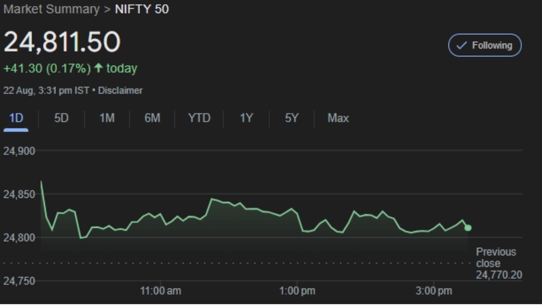Click the 24,750 y-axis label
Screen dimensions: 542x305
(19, 281)
